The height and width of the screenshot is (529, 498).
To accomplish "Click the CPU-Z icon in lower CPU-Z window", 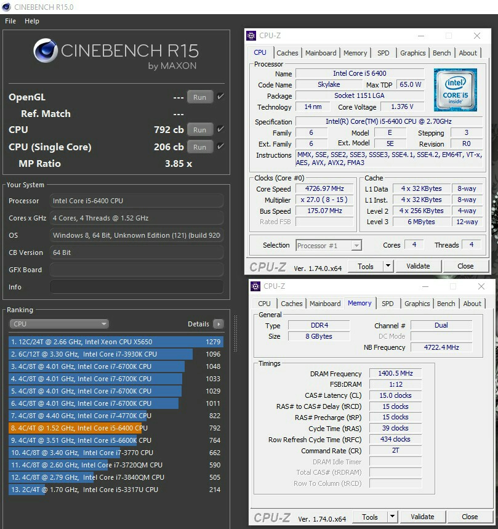I will click(x=255, y=286).
